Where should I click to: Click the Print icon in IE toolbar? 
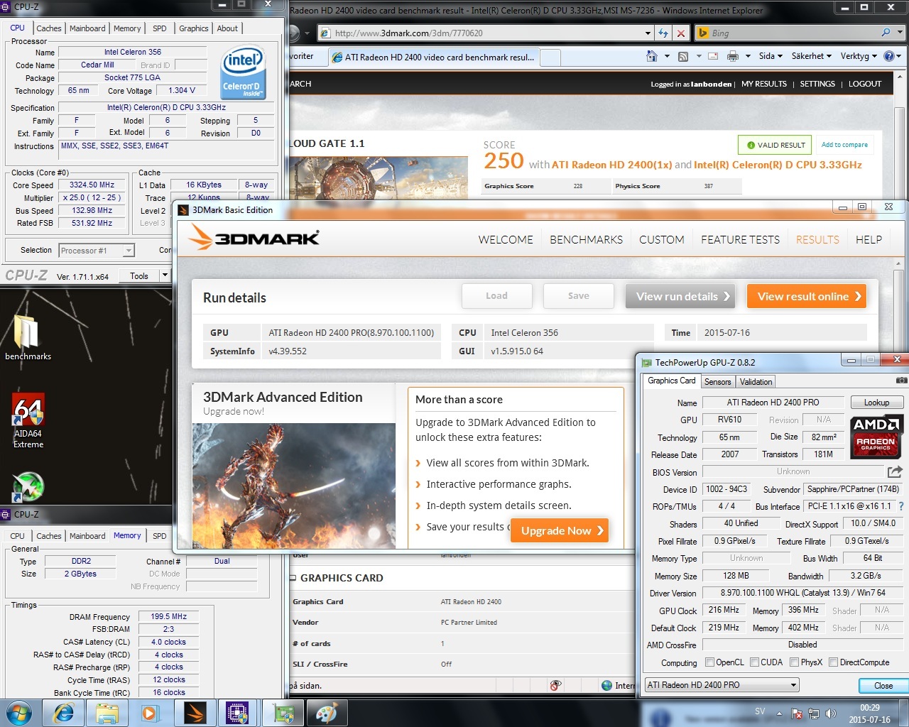pos(733,56)
